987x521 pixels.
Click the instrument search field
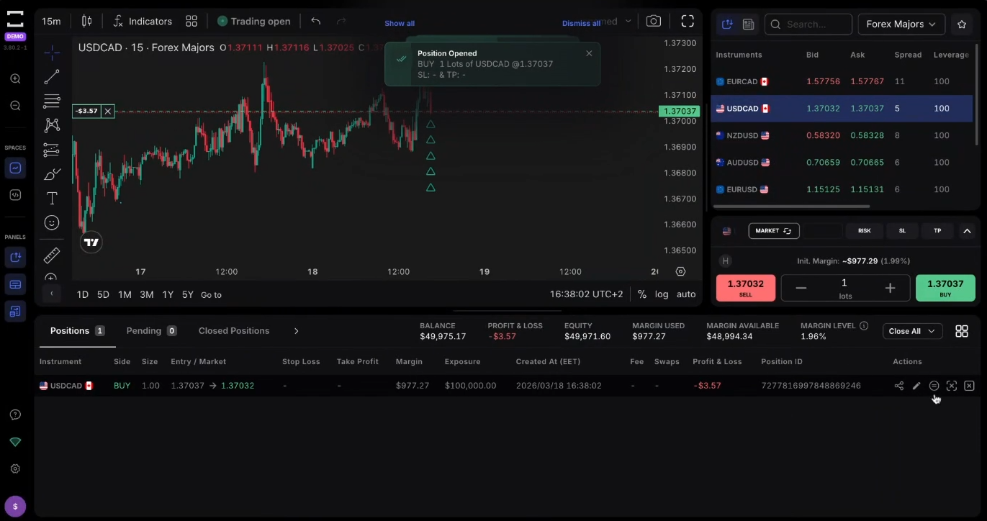(808, 24)
